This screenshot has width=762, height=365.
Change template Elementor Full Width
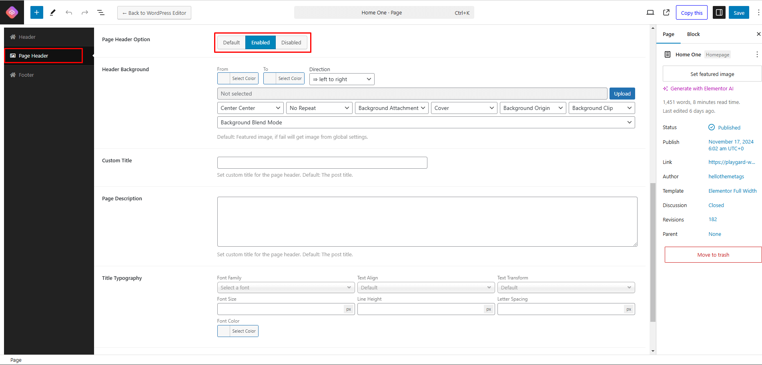pos(732,191)
